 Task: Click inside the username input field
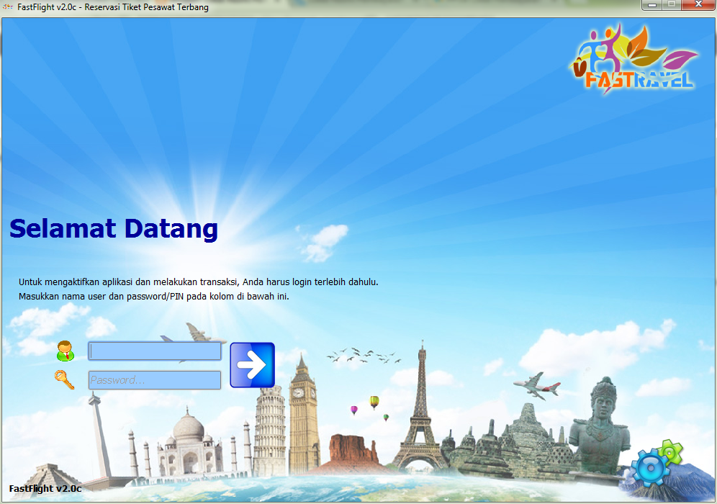(x=153, y=351)
